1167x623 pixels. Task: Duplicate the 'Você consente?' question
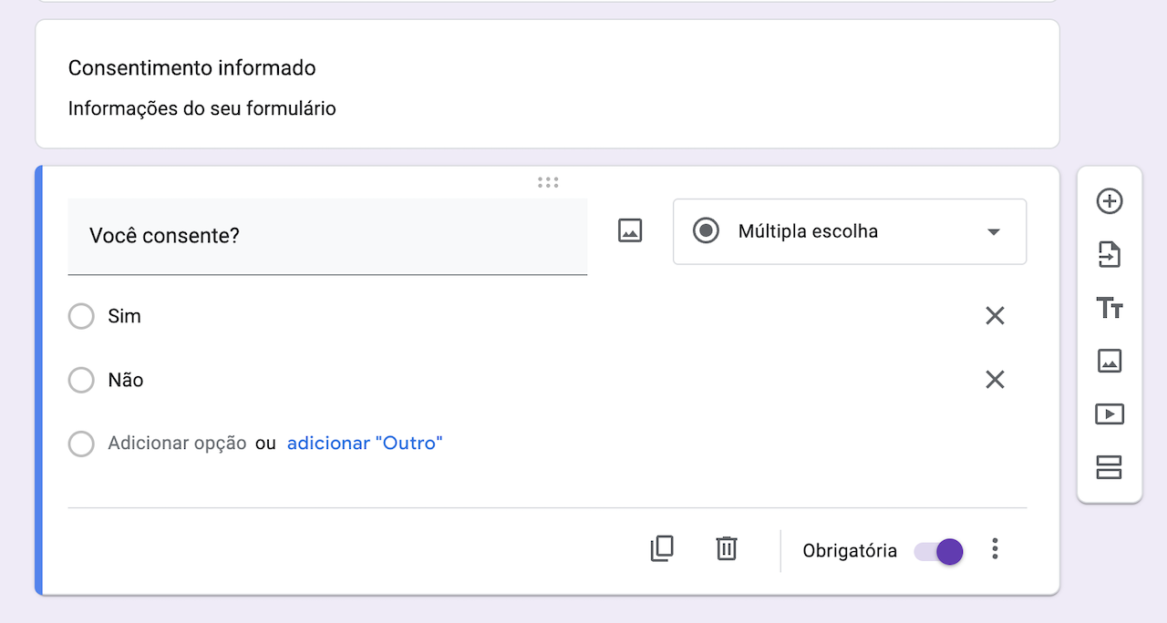click(662, 548)
